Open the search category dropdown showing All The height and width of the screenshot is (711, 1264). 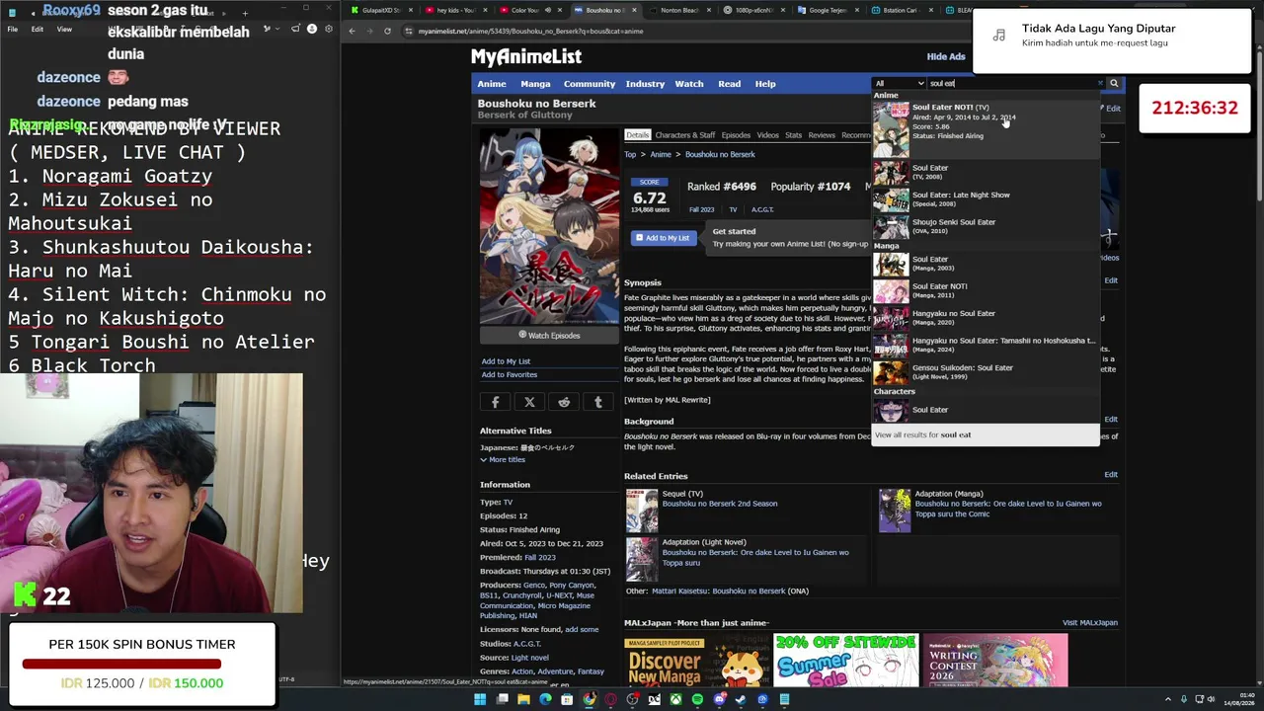tap(899, 84)
